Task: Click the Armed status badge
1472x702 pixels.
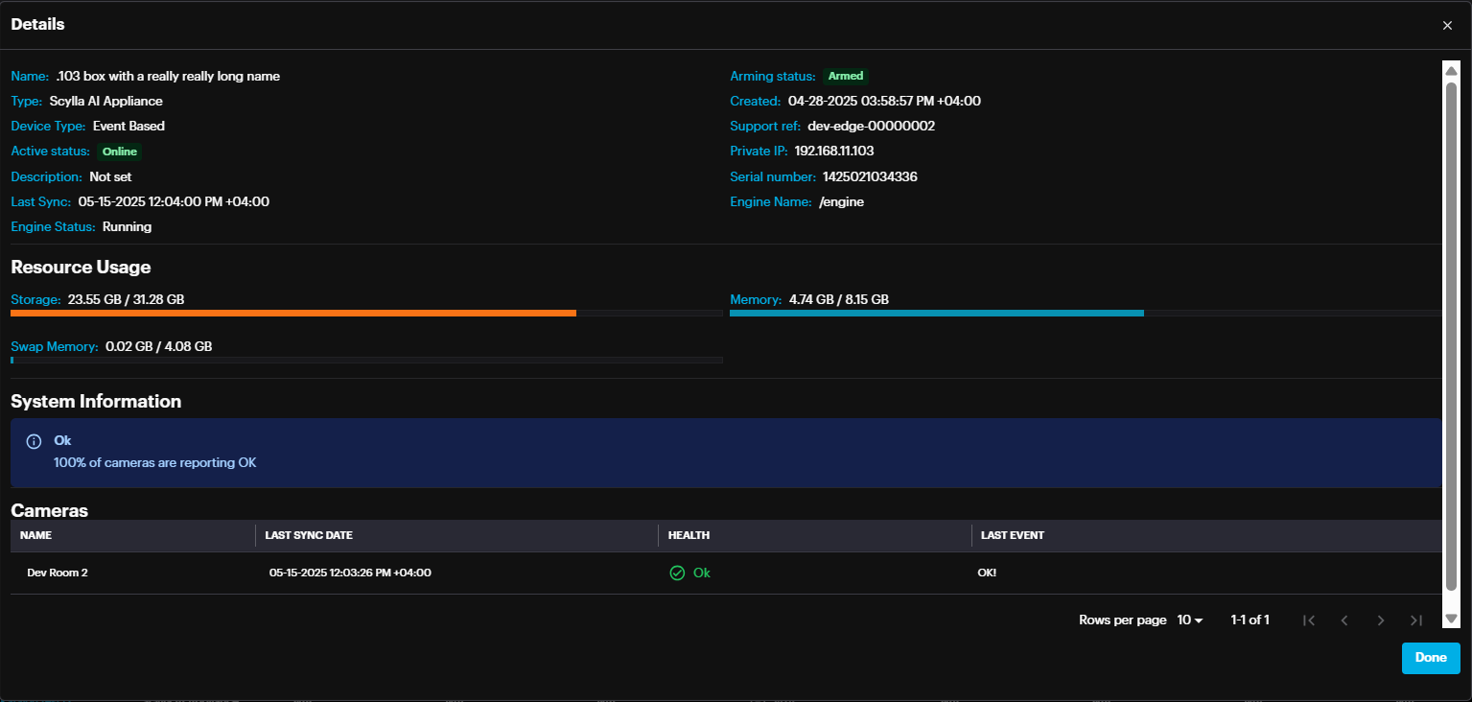Action: point(845,76)
